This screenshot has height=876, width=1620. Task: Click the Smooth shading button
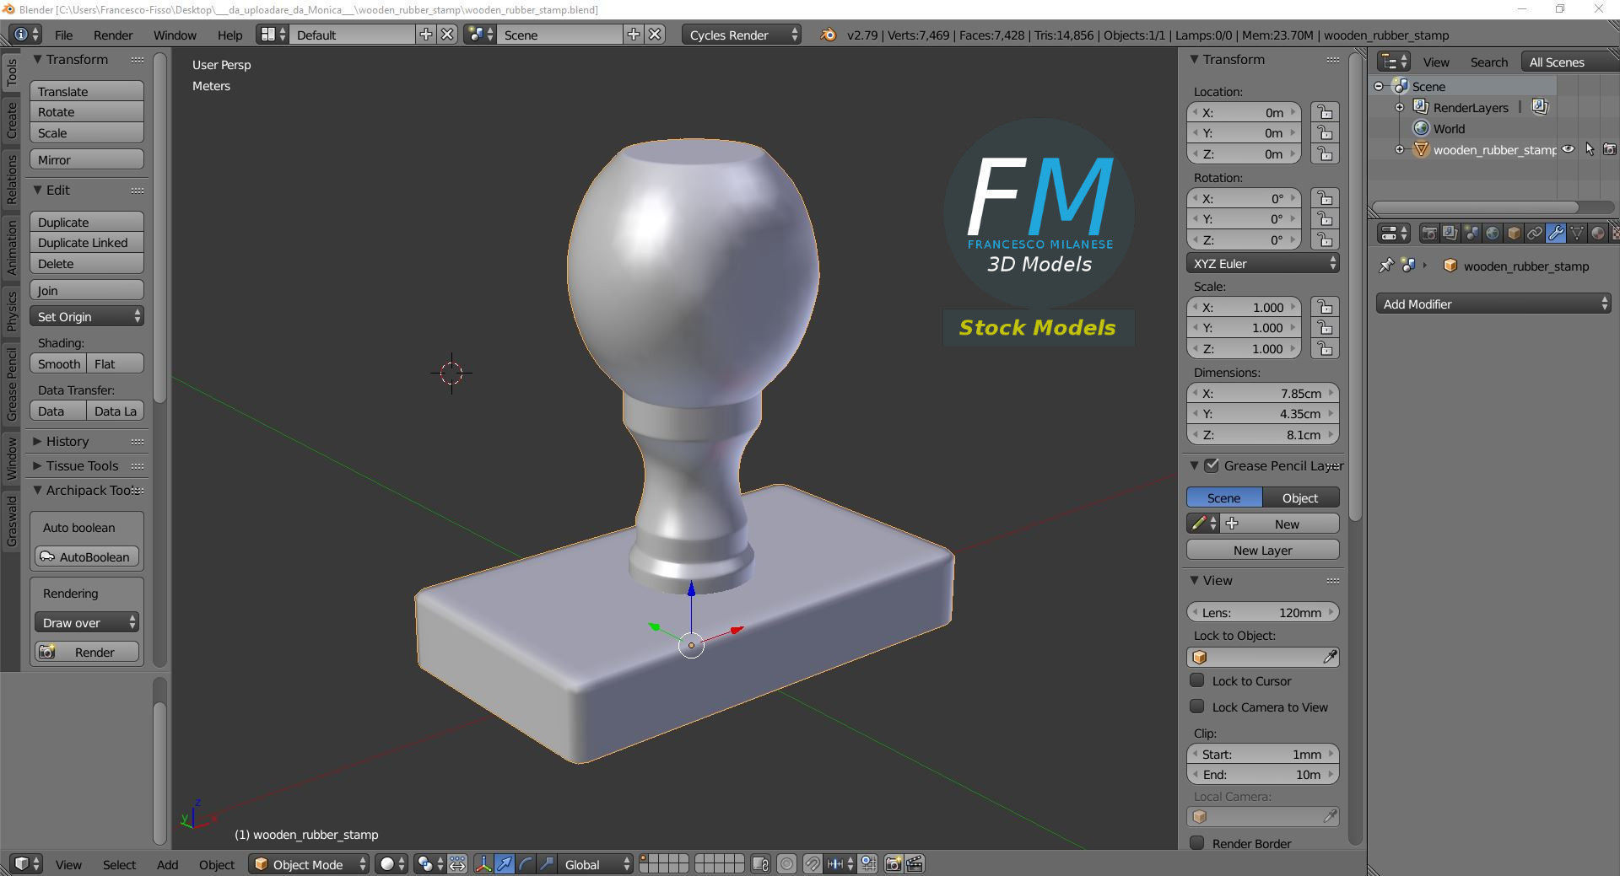(x=58, y=363)
